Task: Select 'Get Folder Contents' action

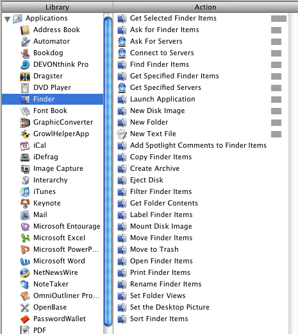Action: click(164, 203)
